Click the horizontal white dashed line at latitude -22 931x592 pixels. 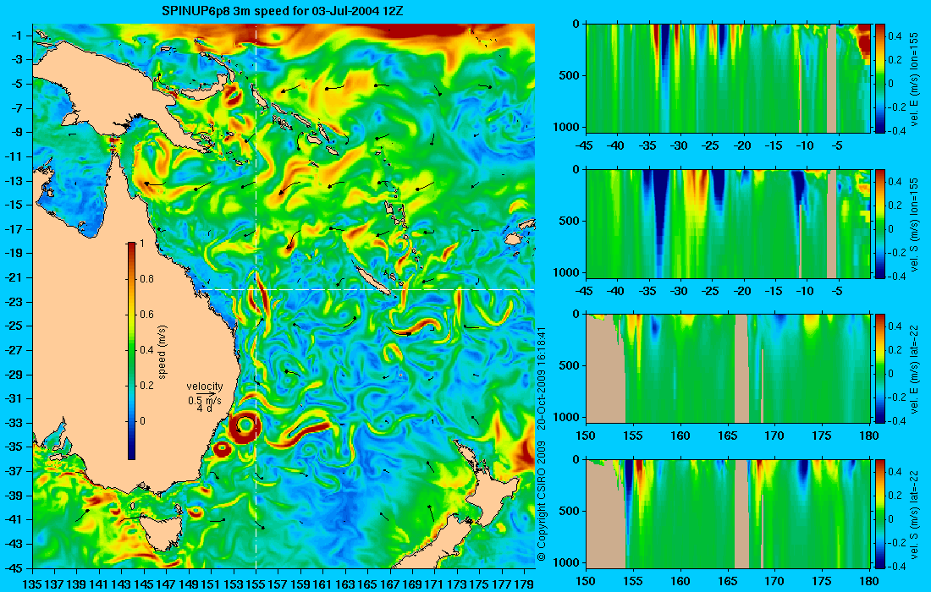pyautogui.click(x=366, y=289)
